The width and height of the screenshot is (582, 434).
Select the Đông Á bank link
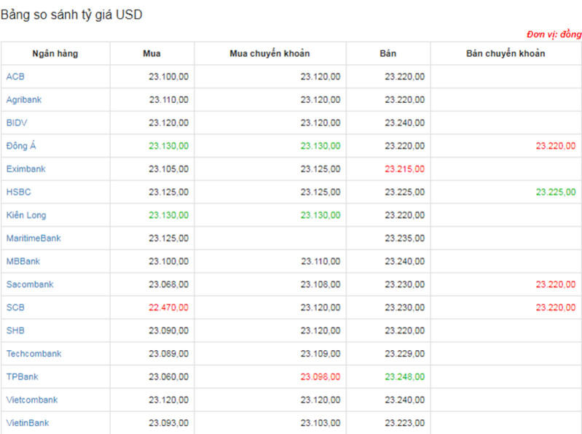click(21, 146)
